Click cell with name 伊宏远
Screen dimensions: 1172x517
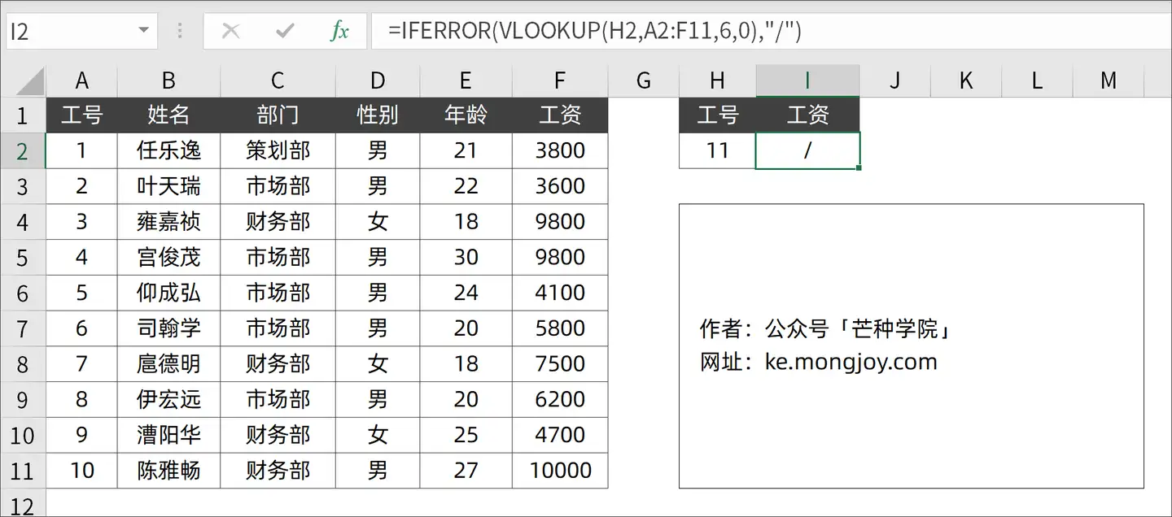tap(168, 399)
